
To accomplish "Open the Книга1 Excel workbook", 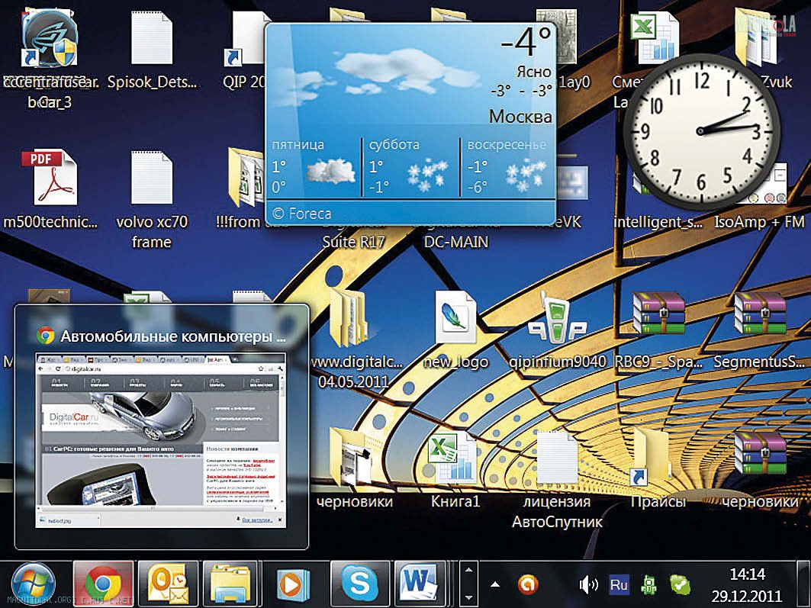I will pyautogui.click(x=455, y=471).
